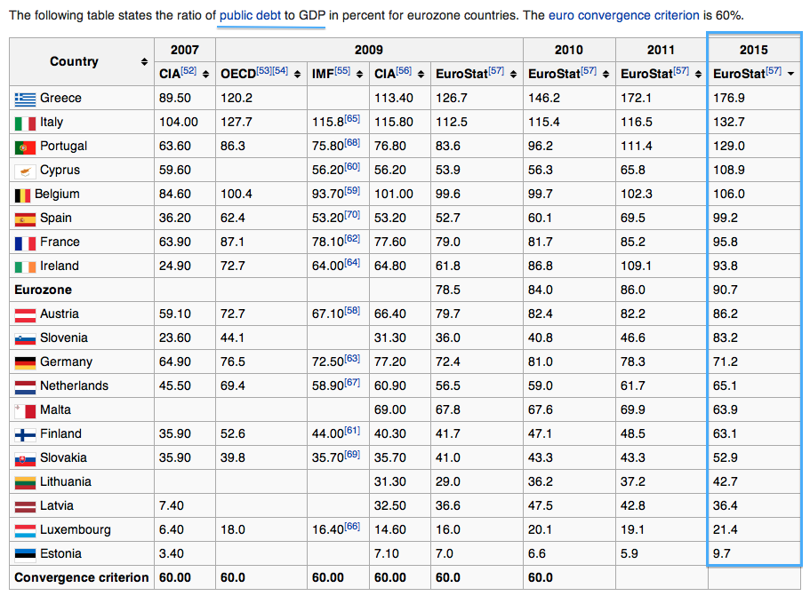The width and height of the screenshot is (810, 596).
Task: Sort table by the Country column
Action: (144, 62)
